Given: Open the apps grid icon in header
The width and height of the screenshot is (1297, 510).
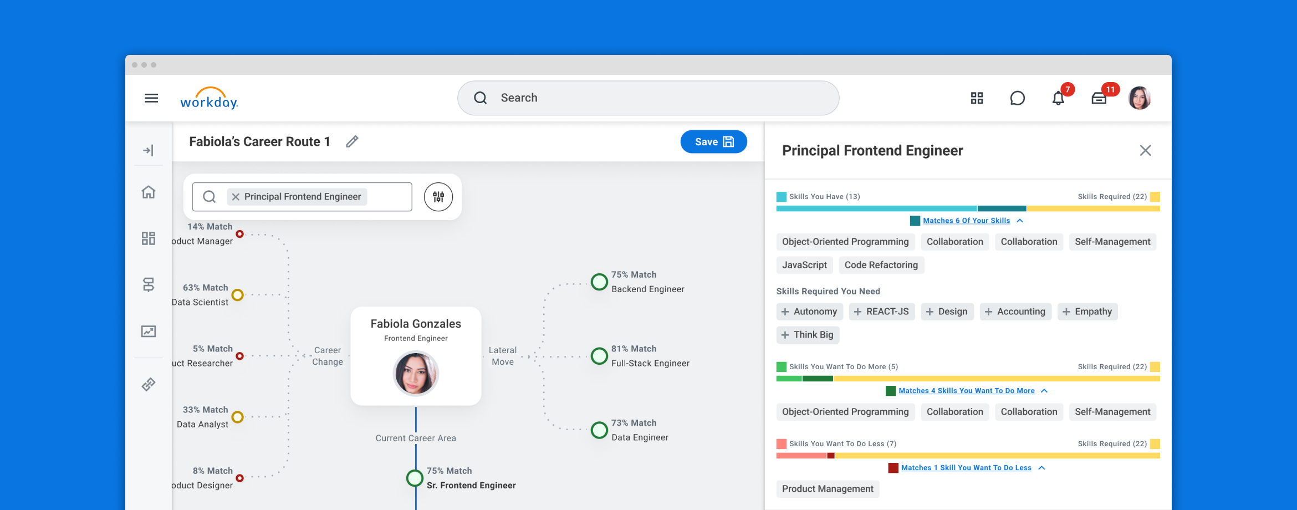Looking at the screenshot, I should pyautogui.click(x=977, y=98).
